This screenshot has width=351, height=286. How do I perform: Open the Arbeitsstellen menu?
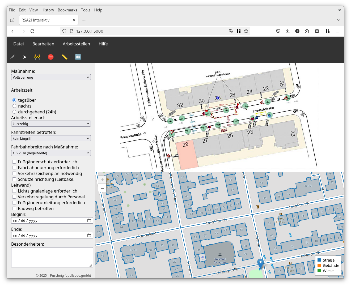click(76, 44)
